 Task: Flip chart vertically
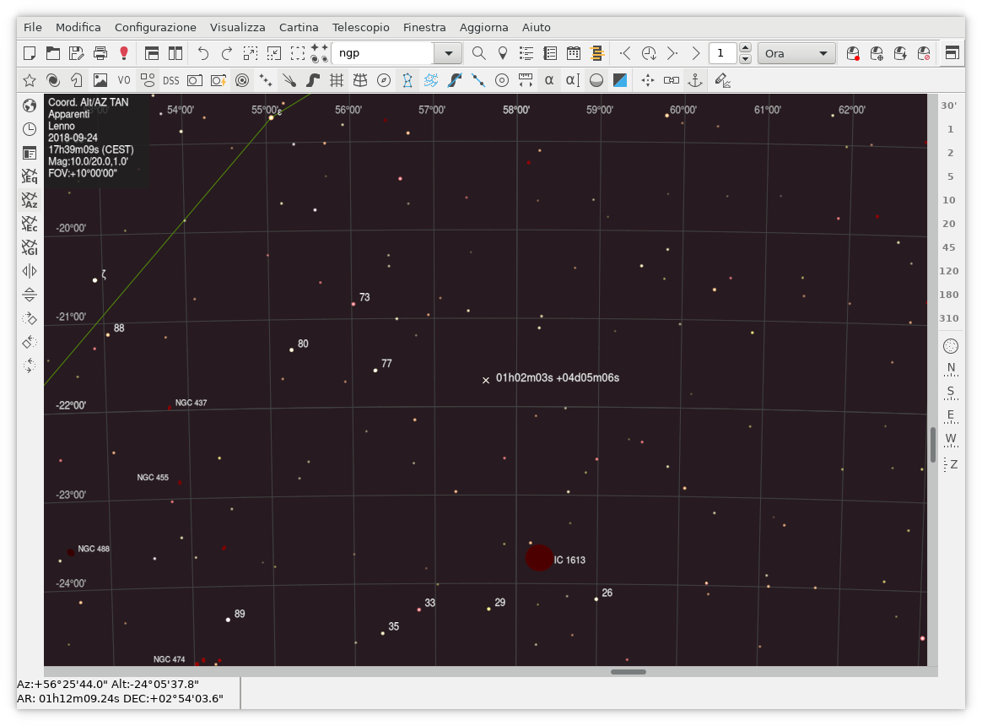pyautogui.click(x=30, y=295)
